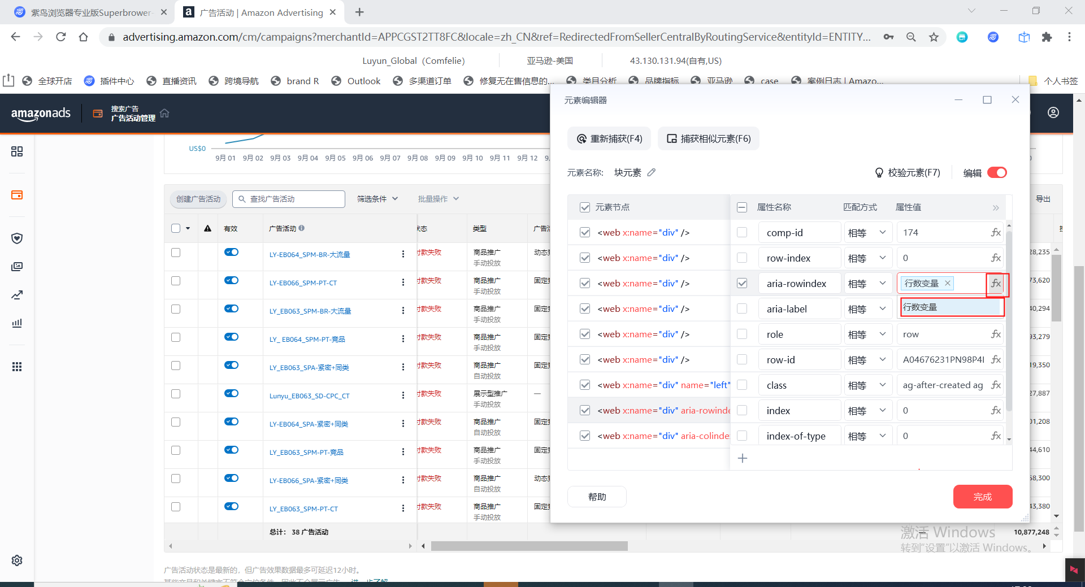Select 行数变量 from the suggestion list

(951, 307)
